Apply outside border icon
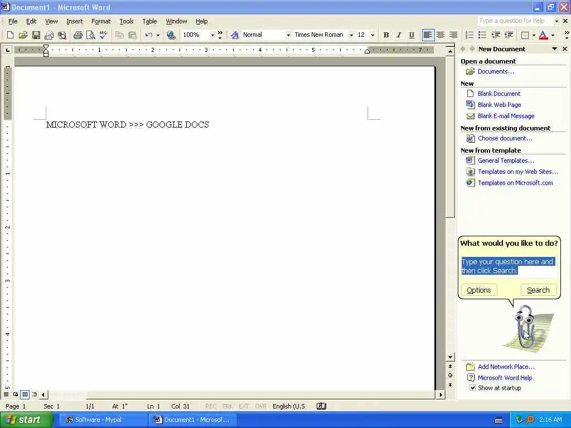 tap(525, 35)
